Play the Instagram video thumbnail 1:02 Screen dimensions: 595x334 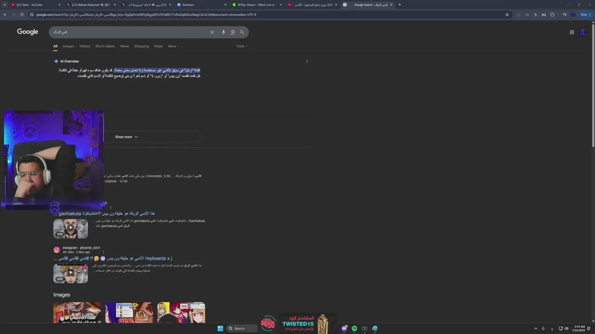point(71,274)
